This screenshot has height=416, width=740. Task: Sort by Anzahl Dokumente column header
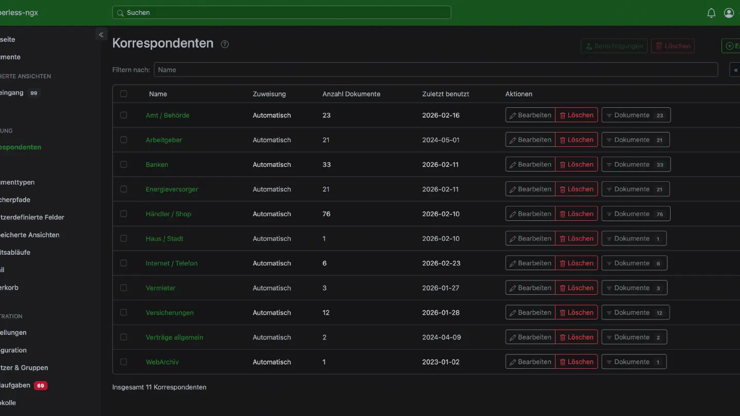pyautogui.click(x=351, y=94)
